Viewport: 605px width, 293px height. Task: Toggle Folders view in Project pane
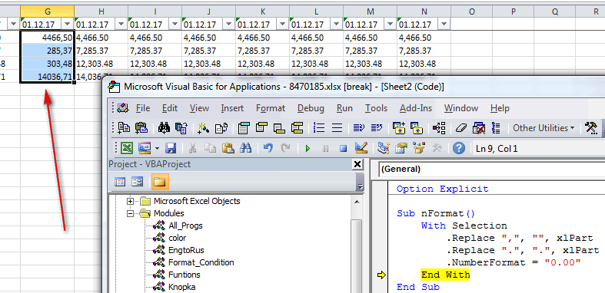[x=160, y=182]
